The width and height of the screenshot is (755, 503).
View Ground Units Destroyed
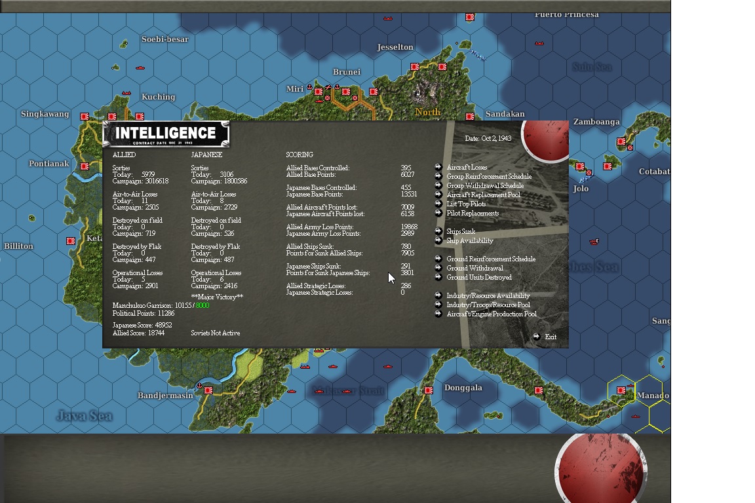click(x=479, y=277)
